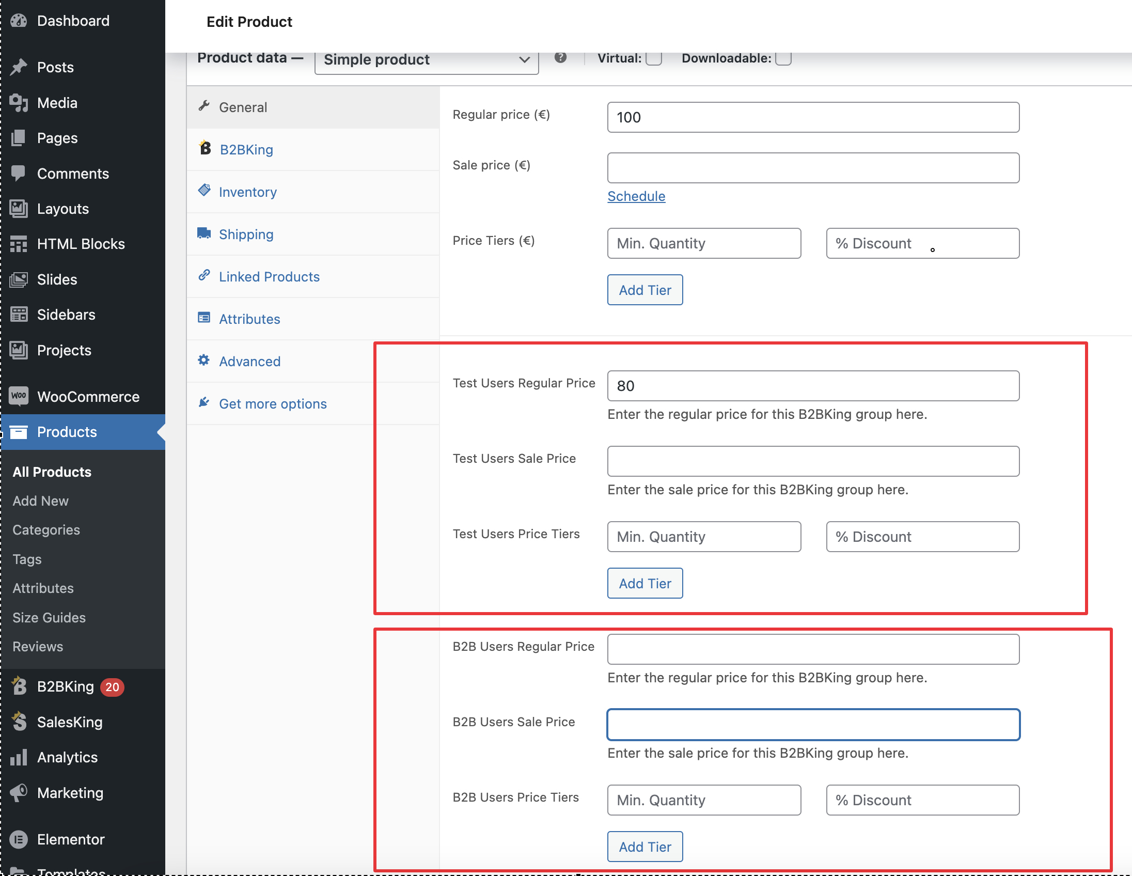Open the Media library icon
Image resolution: width=1132 pixels, height=876 pixels.
pos(19,103)
